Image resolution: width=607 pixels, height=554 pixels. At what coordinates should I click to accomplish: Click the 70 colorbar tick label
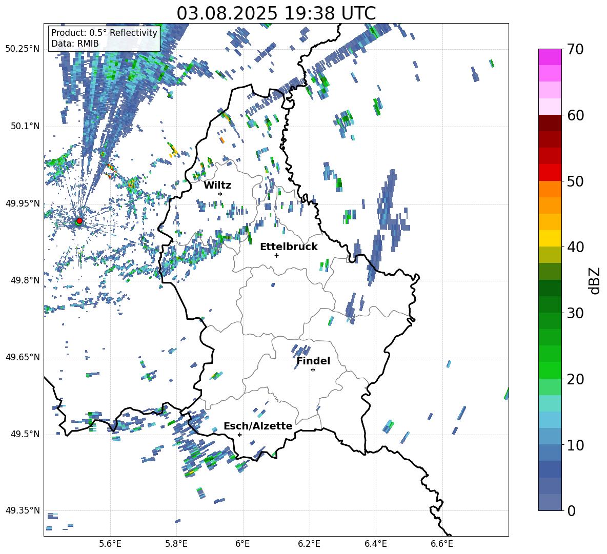(576, 50)
